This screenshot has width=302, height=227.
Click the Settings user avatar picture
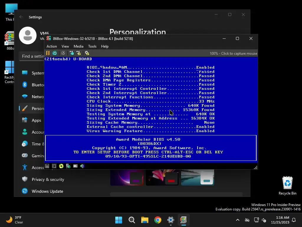(x=28, y=35)
